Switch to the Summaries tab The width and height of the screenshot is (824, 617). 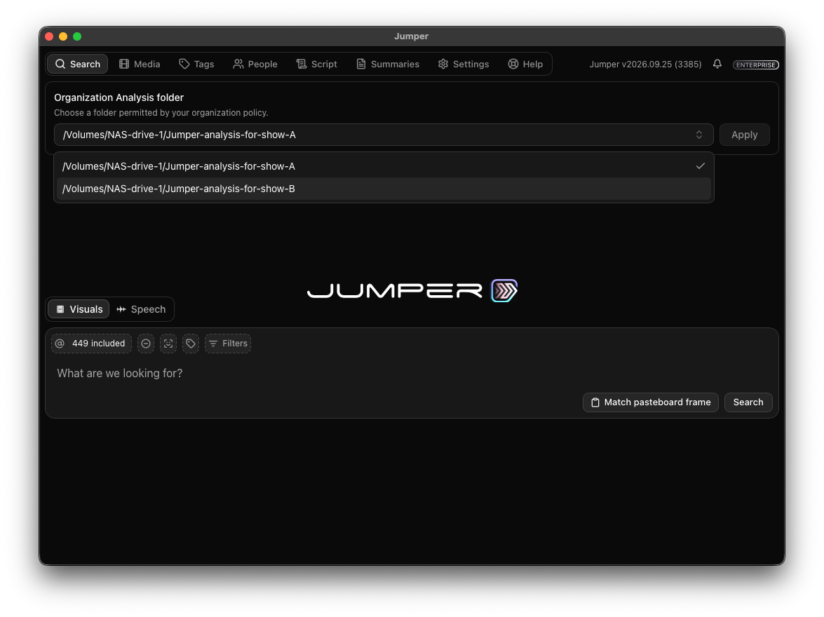pyautogui.click(x=388, y=64)
